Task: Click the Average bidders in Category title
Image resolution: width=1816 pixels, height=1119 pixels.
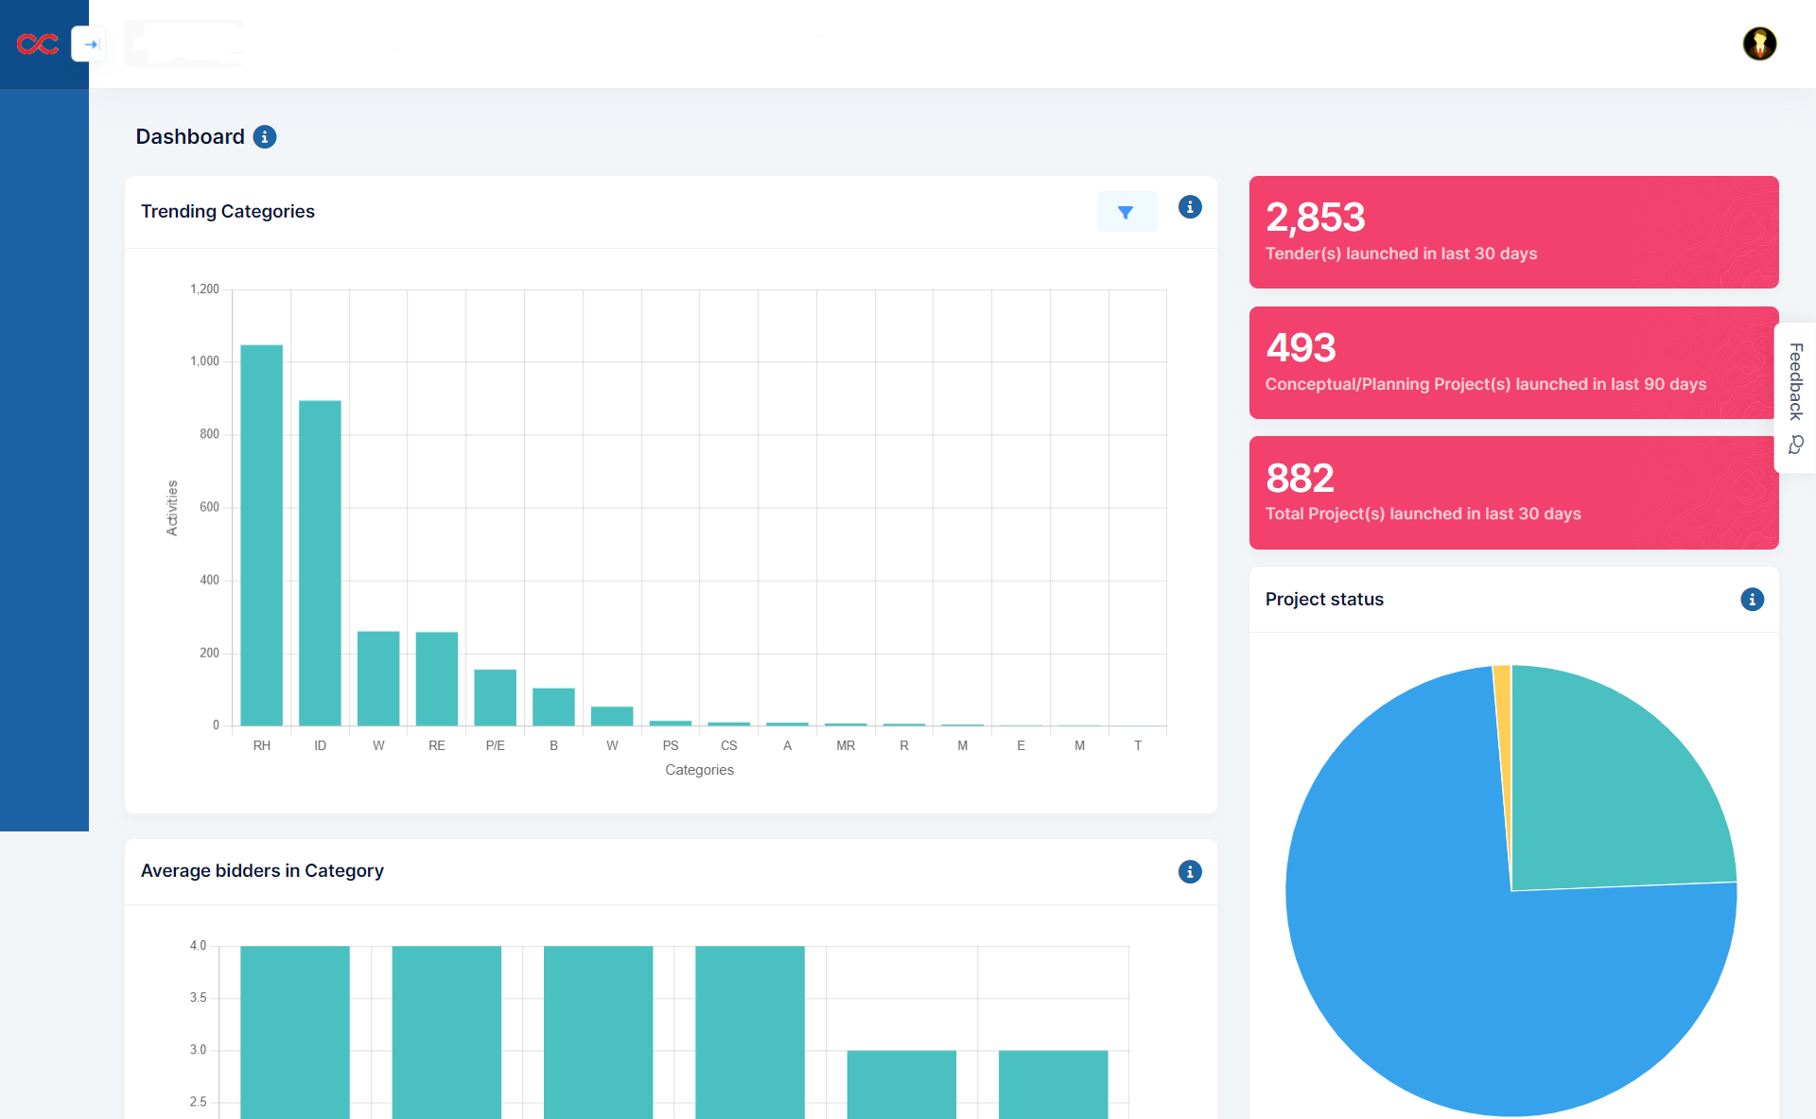Action: coord(262,871)
